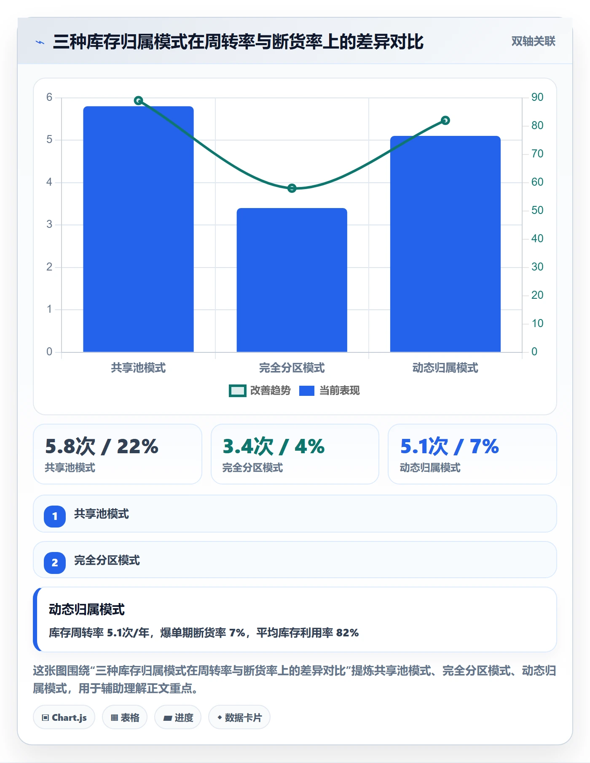Select the Chart.js tag
This screenshot has height=763, width=590.
[x=64, y=717]
